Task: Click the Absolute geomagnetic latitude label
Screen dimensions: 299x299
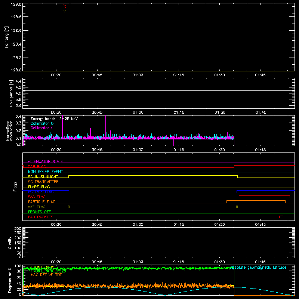Action: pos(258,267)
